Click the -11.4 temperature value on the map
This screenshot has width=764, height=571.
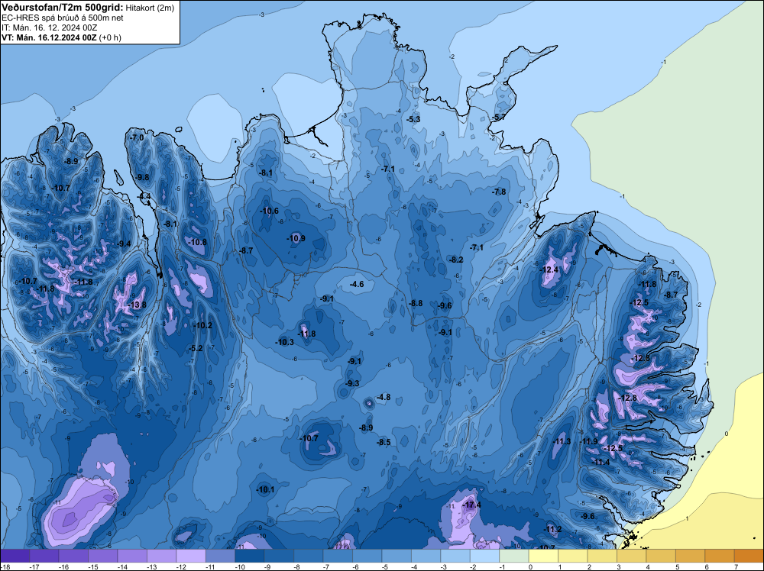point(601,462)
